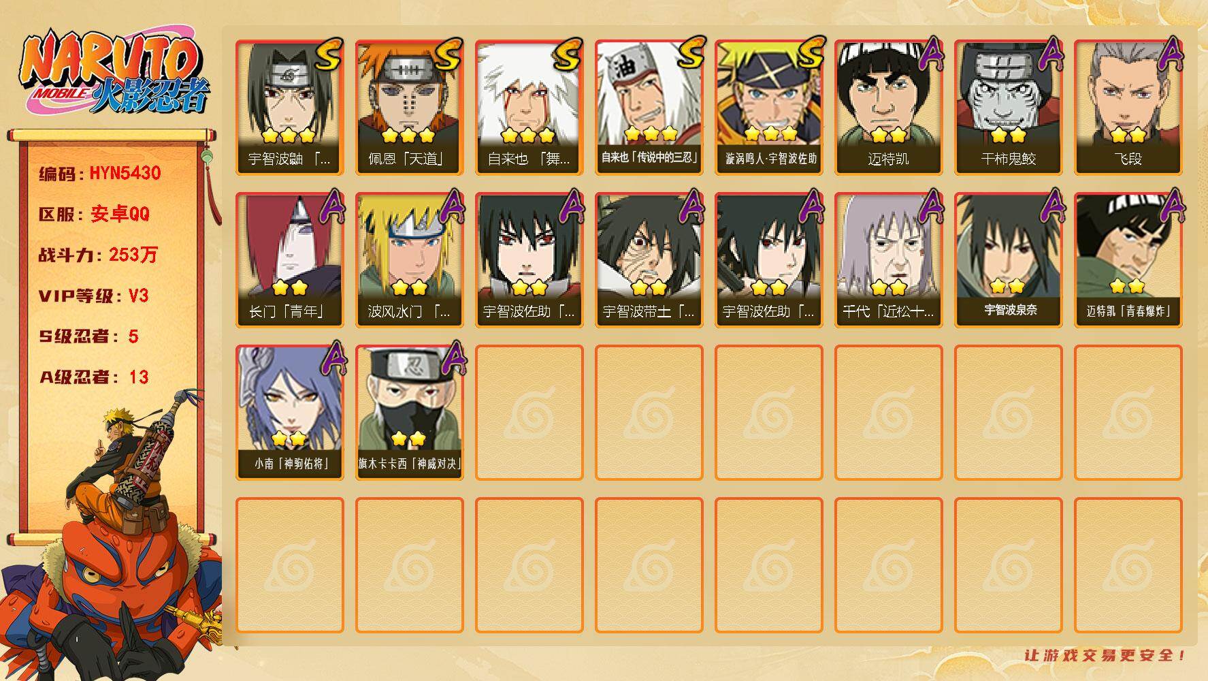Click the account code HYN5430 text

(125, 173)
